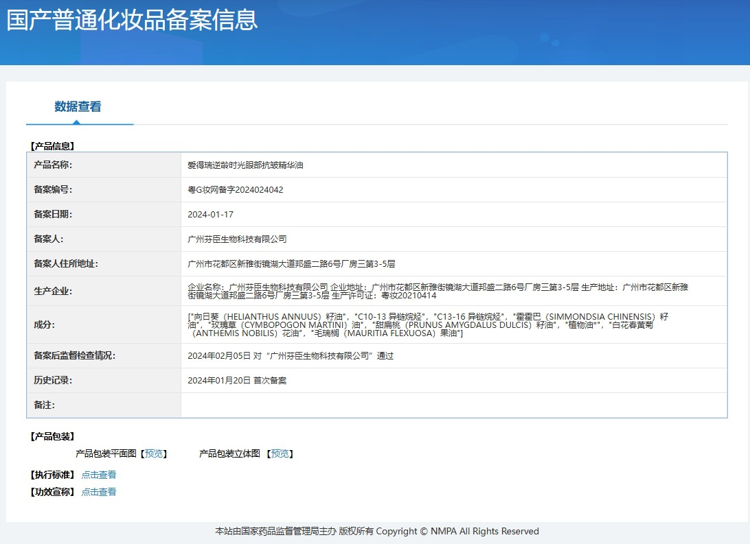Click the 【功效宣称】 label
This screenshot has width=750, height=544.
click(52, 492)
